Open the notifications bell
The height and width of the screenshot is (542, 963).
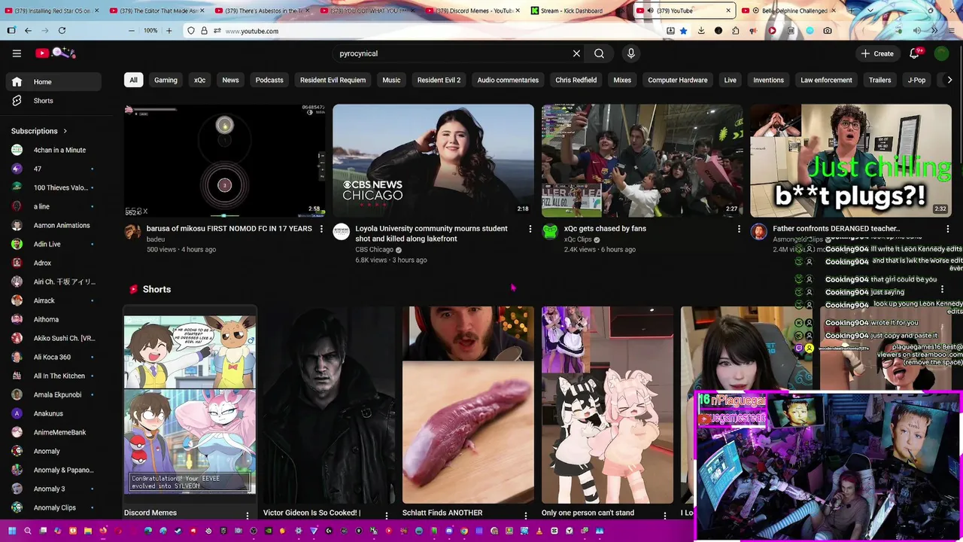coord(914,53)
